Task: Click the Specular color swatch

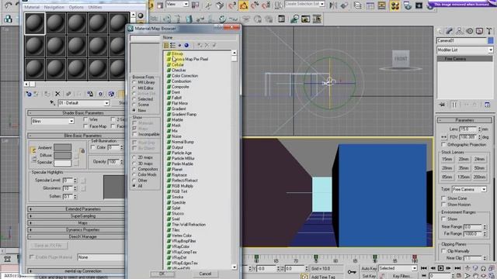Action: coord(62,163)
